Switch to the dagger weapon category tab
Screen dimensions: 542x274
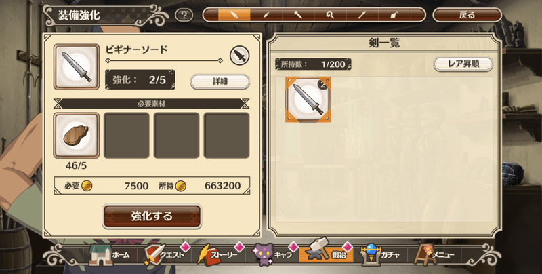coord(266,15)
